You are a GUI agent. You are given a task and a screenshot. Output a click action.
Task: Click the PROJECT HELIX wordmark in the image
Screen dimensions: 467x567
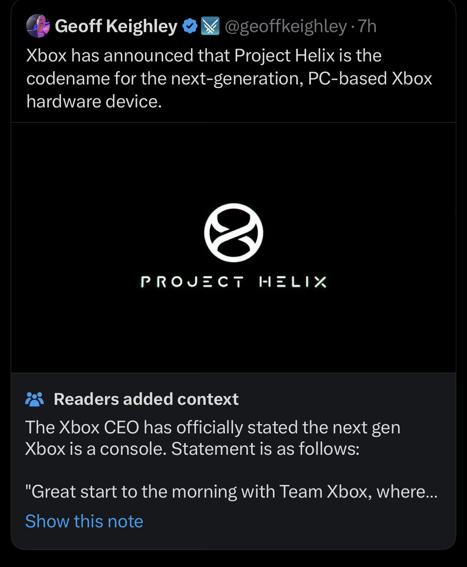pyautogui.click(x=234, y=282)
